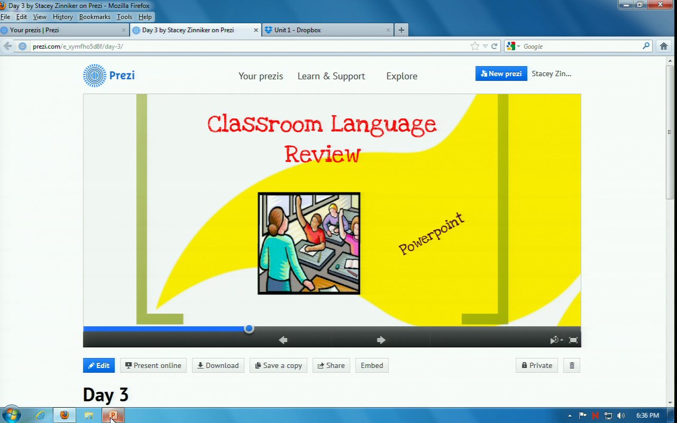Click the Prezi logo icon

(x=95, y=76)
